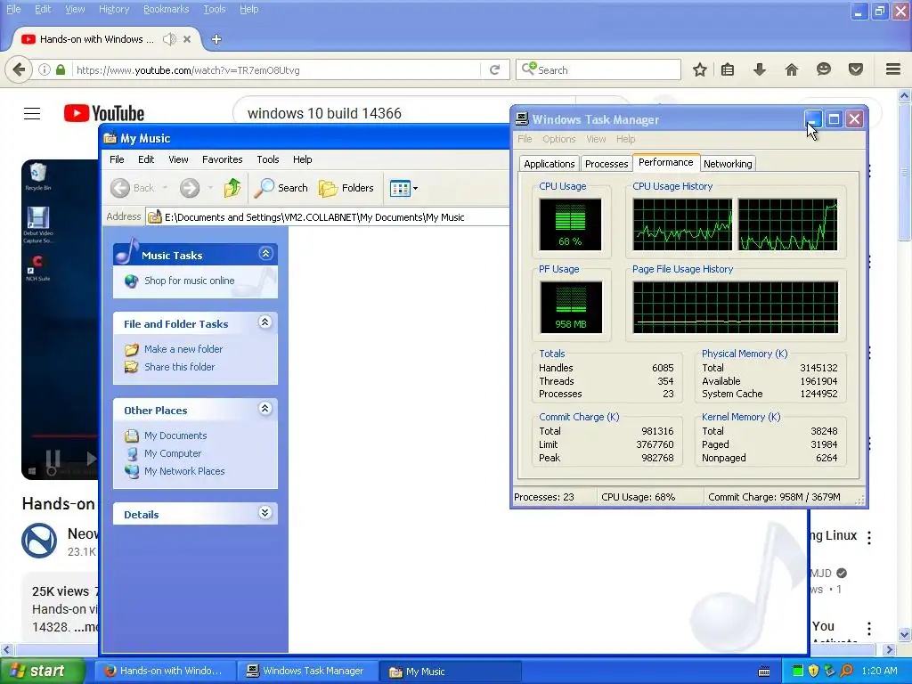This screenshot has width=912, height=684.
Task: Click the Pocket icon in Firefox toolbar
Action: [x=856, y=69]
